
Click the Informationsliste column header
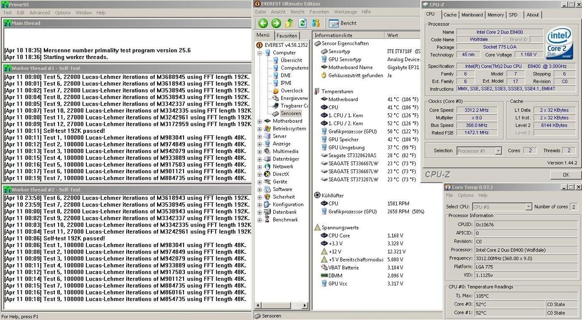pyautogui.click(x=349, y=35)
